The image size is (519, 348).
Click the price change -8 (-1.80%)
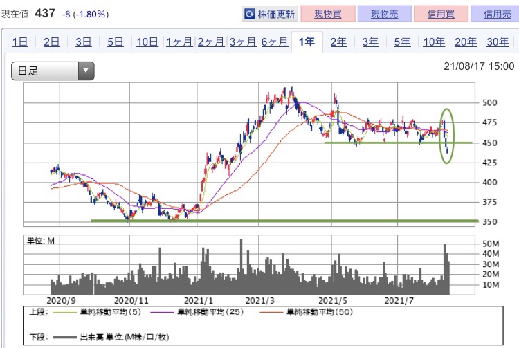(x=85, y=15)
